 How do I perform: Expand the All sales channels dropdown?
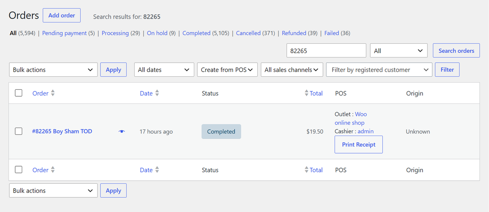coord(292,70)
